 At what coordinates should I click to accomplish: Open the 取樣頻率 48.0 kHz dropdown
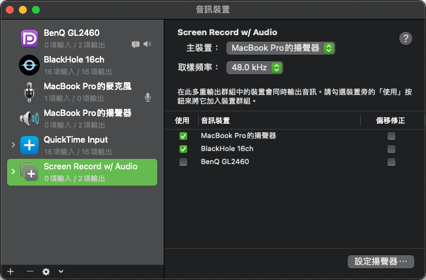click(x=254, y=68)
